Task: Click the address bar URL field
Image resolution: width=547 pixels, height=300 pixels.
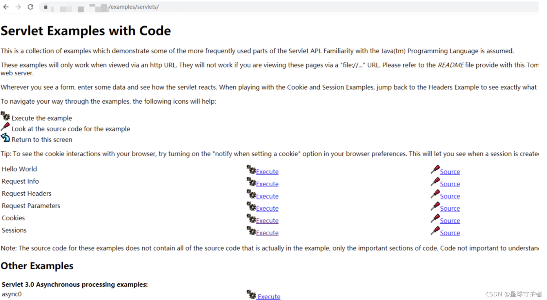Action: [x=289, y=7]
